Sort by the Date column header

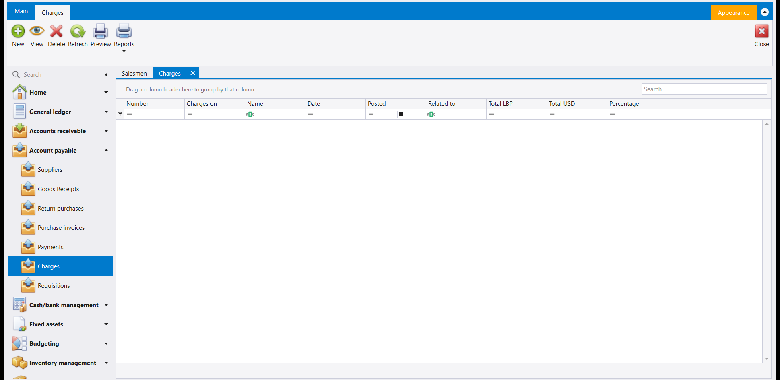[335, 103]
